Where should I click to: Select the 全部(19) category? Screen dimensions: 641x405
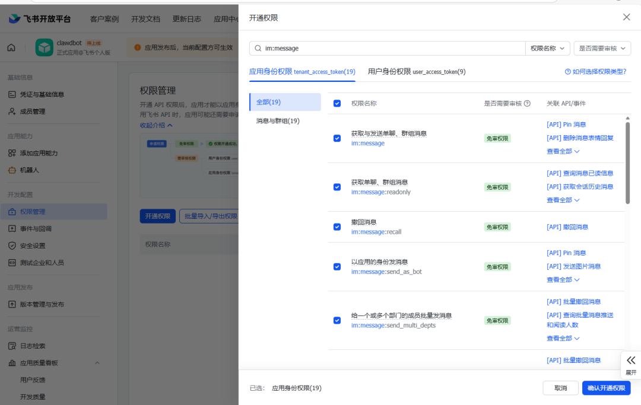pos(285,102)
